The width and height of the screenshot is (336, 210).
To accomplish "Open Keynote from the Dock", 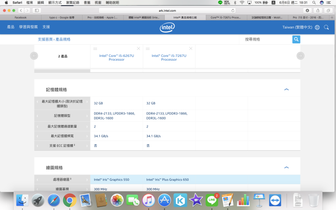I will point(259,201).
